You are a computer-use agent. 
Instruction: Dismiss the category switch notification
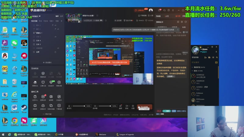(178, 30)
